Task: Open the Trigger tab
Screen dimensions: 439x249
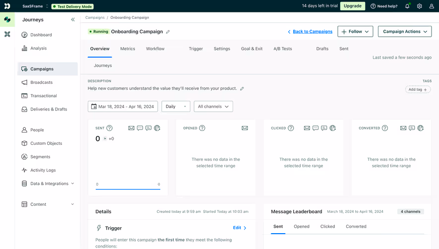Action: (x=196, y=49)
